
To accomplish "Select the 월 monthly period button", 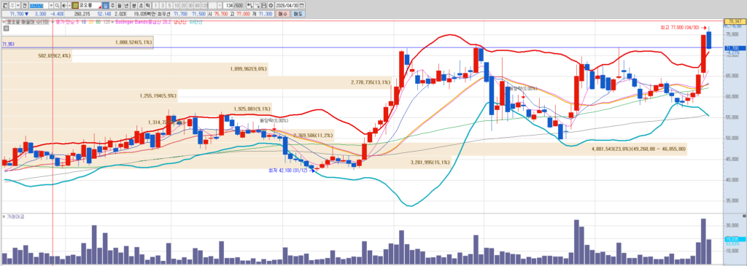I will coord(119,5).
